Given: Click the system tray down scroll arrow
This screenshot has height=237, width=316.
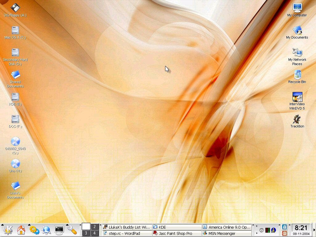Looking at the screenshot, I should [x=256, y=233].
